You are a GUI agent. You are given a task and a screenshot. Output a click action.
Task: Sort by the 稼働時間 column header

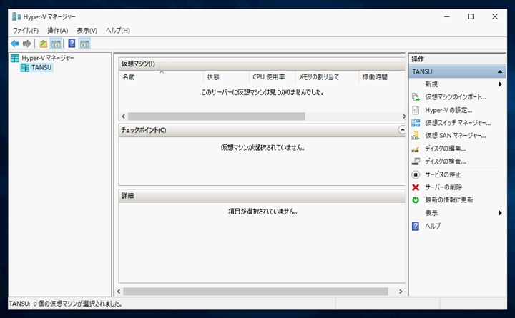(382, 77)
